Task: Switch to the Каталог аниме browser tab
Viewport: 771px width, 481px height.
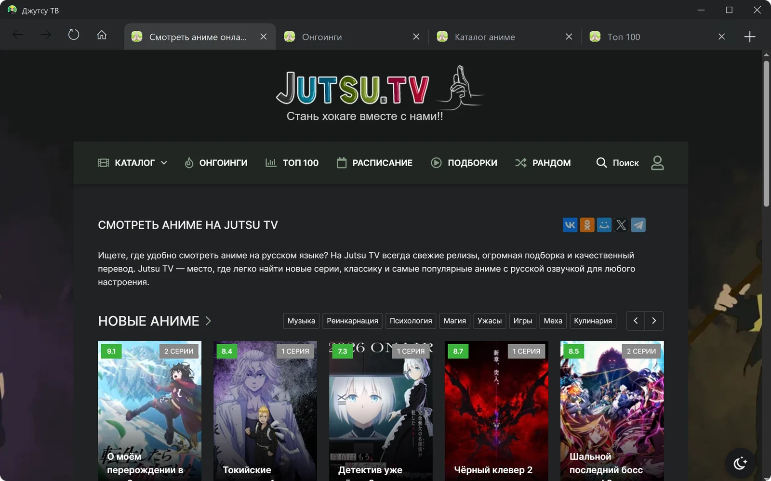Action: click(505, 37)
